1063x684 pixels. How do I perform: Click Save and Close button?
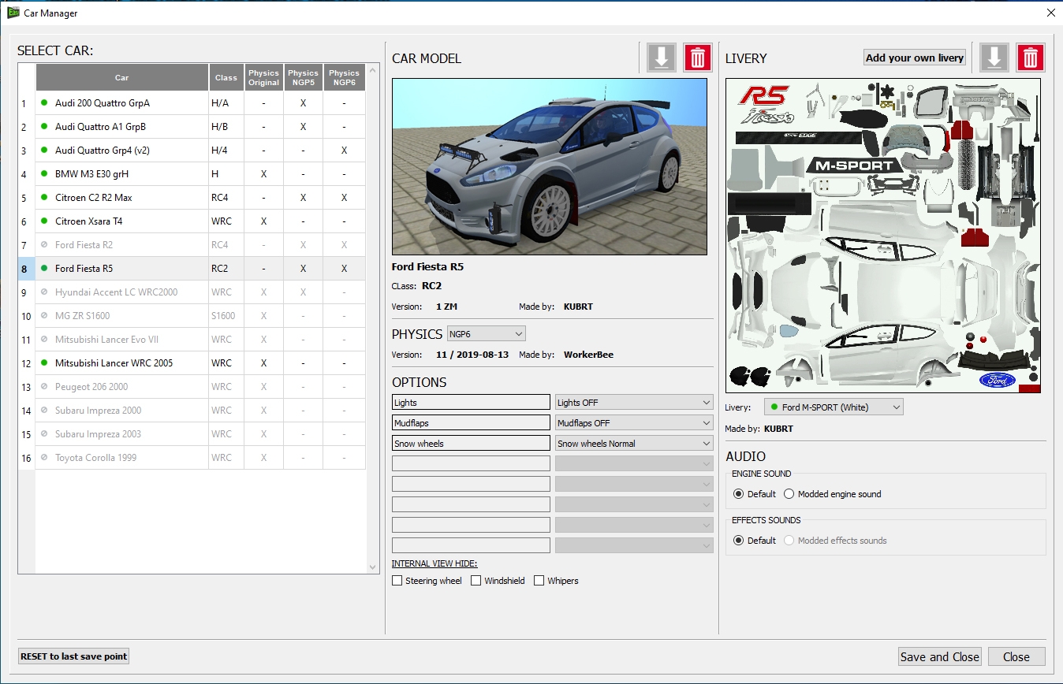tap(940, 656)
